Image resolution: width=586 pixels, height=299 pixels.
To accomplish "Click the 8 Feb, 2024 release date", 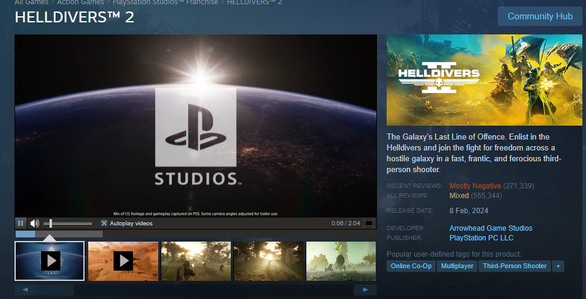I will [469, 211].
